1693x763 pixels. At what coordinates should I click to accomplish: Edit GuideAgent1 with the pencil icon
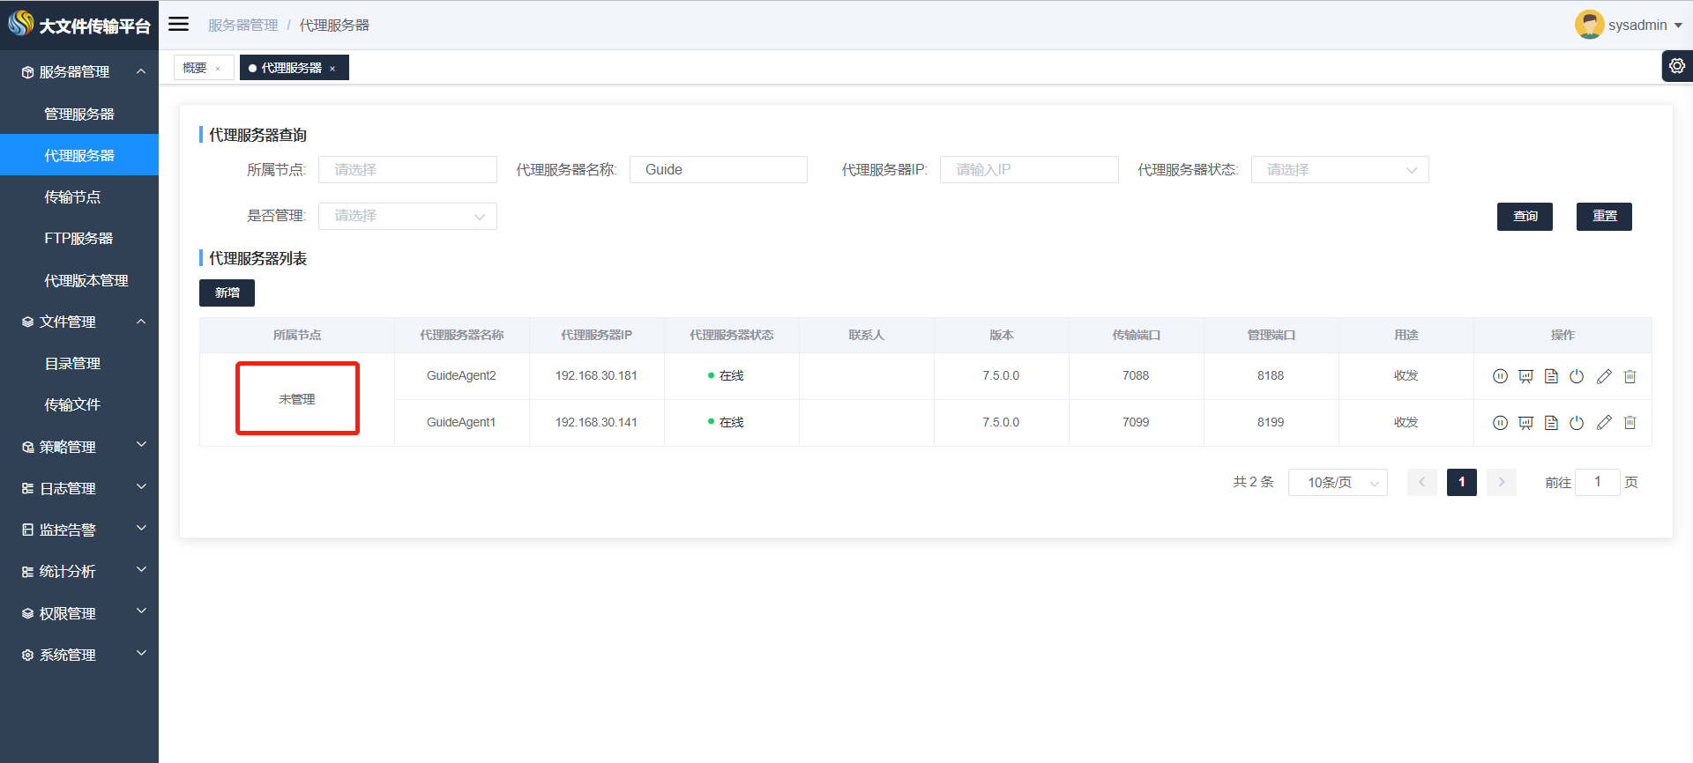click(1604, 423)
